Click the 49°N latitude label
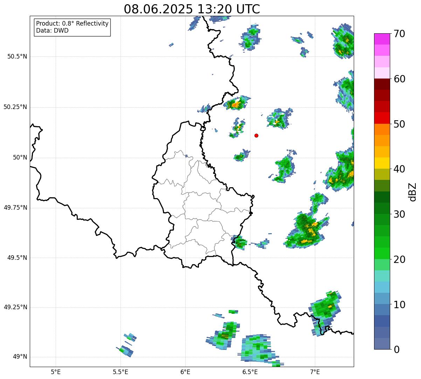Screen dimensions: 421x379 [20, 357]
